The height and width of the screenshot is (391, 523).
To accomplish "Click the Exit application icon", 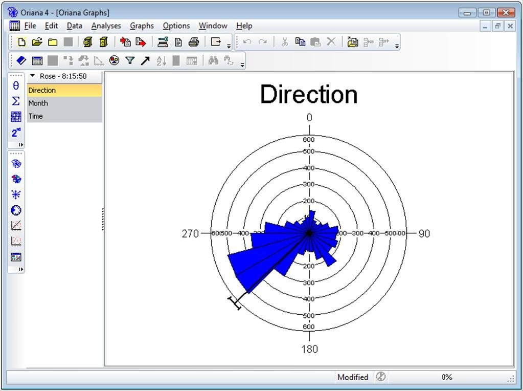I will (x=216, y=42).
